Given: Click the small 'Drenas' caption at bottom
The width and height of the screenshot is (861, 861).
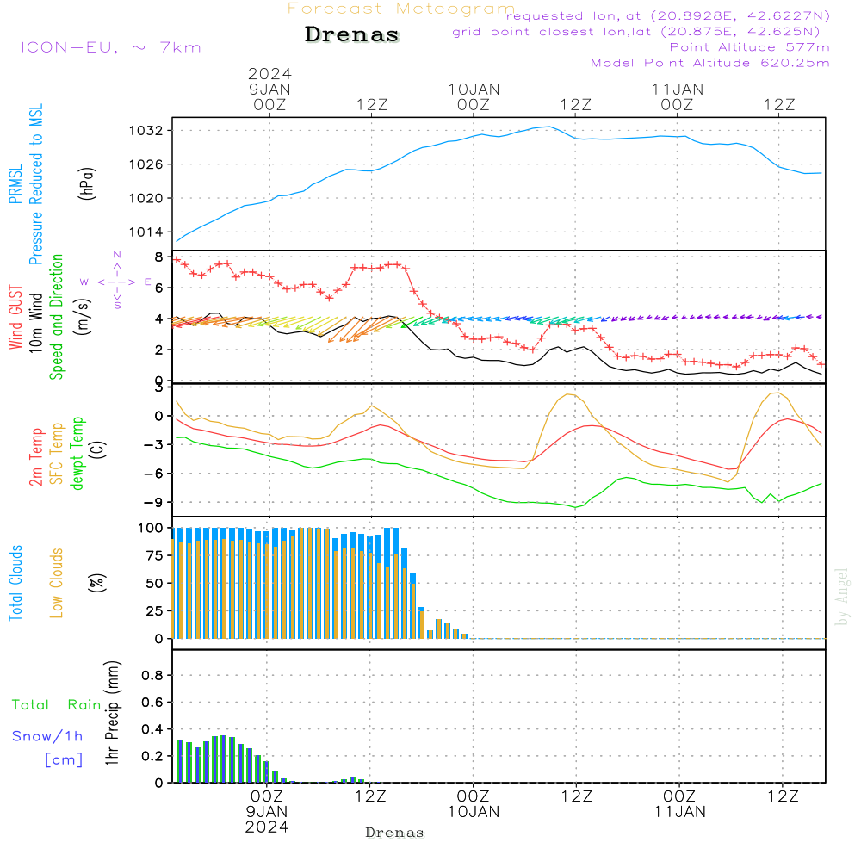Looking at the screenshot, I should click(394, 833).
